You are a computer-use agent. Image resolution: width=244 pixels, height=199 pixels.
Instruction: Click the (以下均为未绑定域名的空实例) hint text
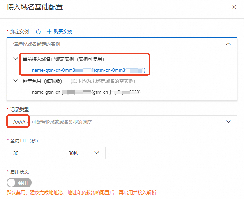point(103,81)
